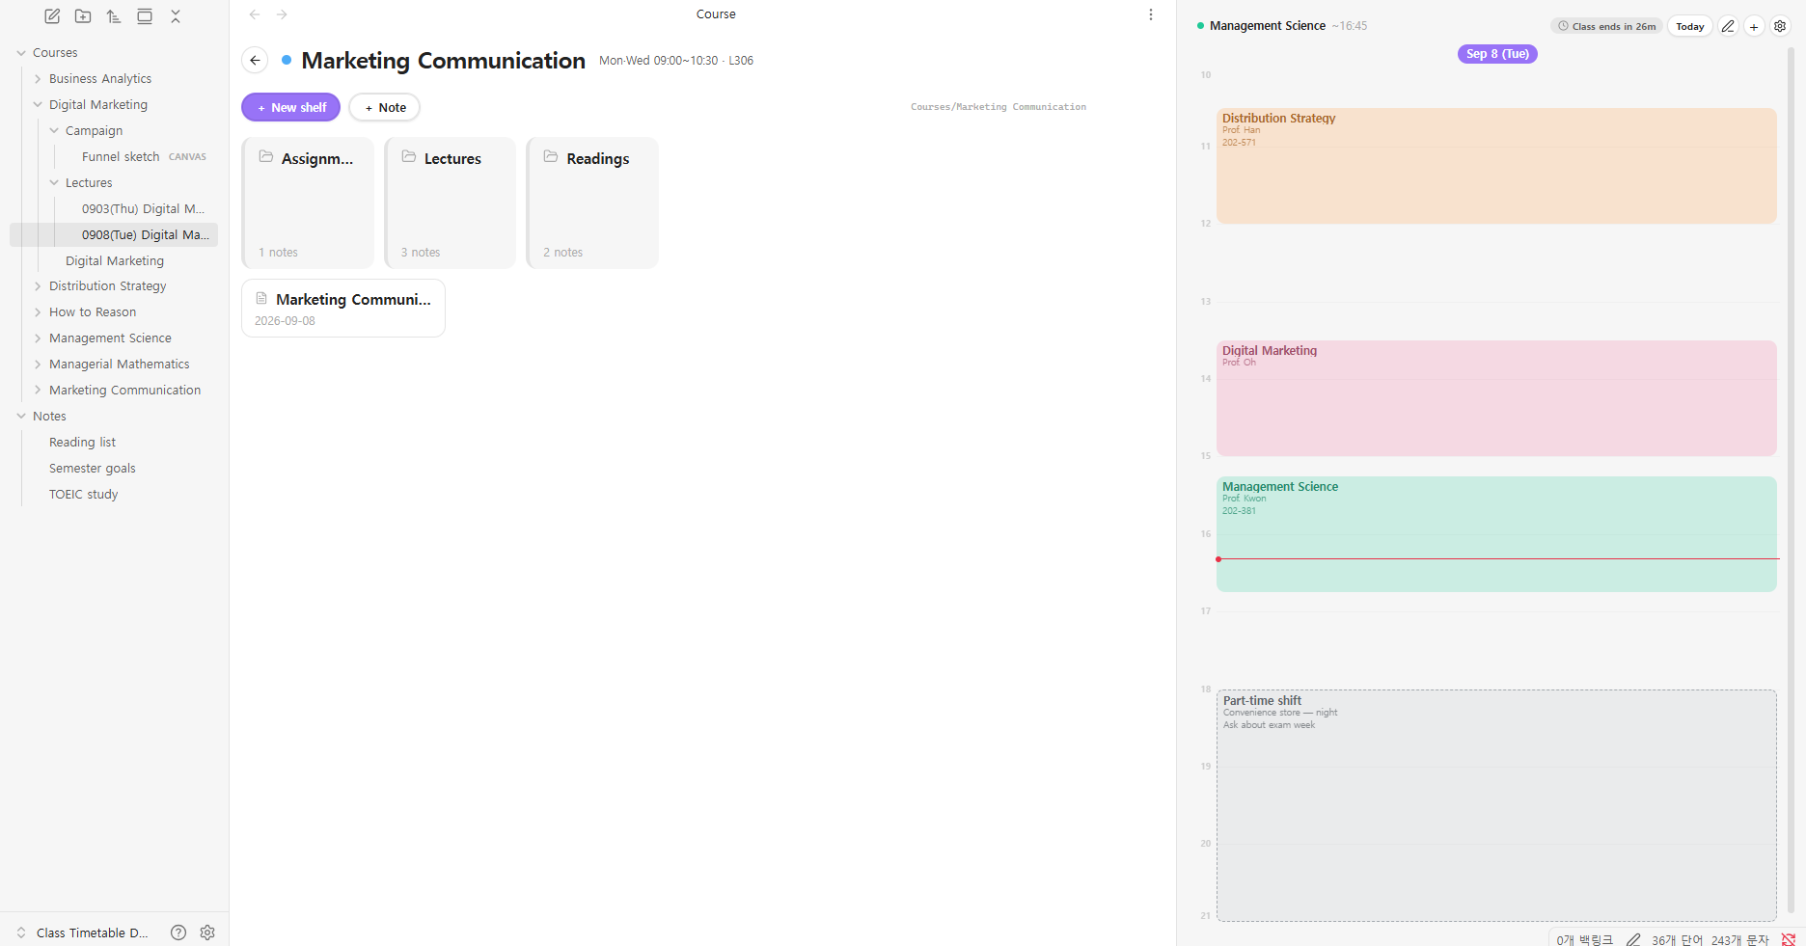Collapse the Lectures subfolder in the tree
This screenshot has width=1806, height=946.
54,183
